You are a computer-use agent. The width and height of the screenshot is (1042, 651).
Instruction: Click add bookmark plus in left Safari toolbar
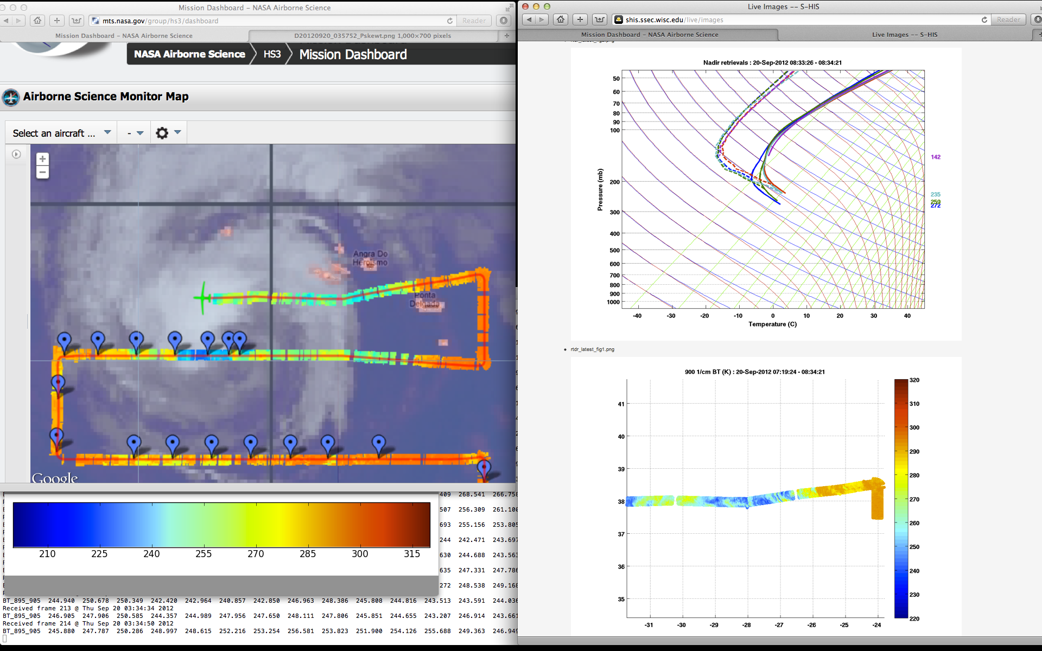(x=57, y=21)
